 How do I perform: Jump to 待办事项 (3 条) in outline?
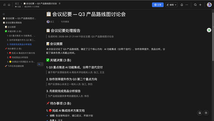tap(13, 49)
